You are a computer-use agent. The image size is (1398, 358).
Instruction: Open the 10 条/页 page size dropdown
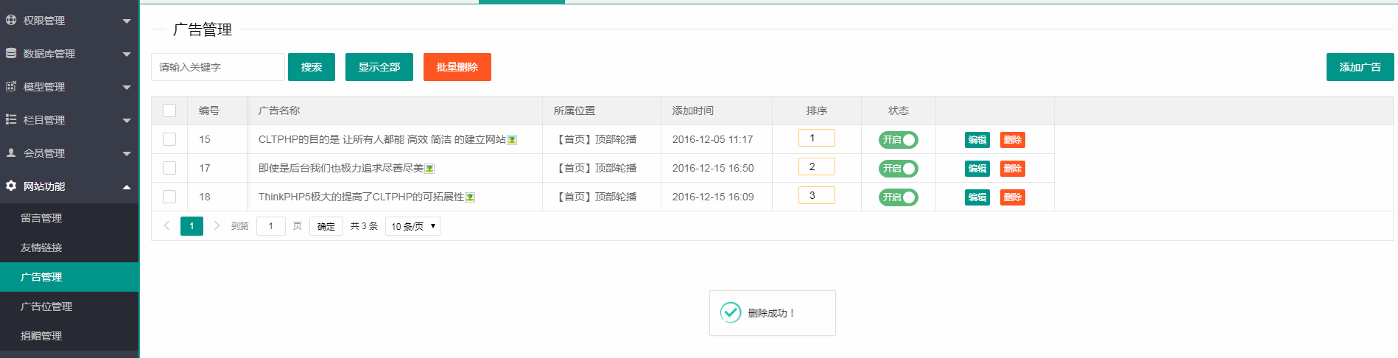[412, 226]
